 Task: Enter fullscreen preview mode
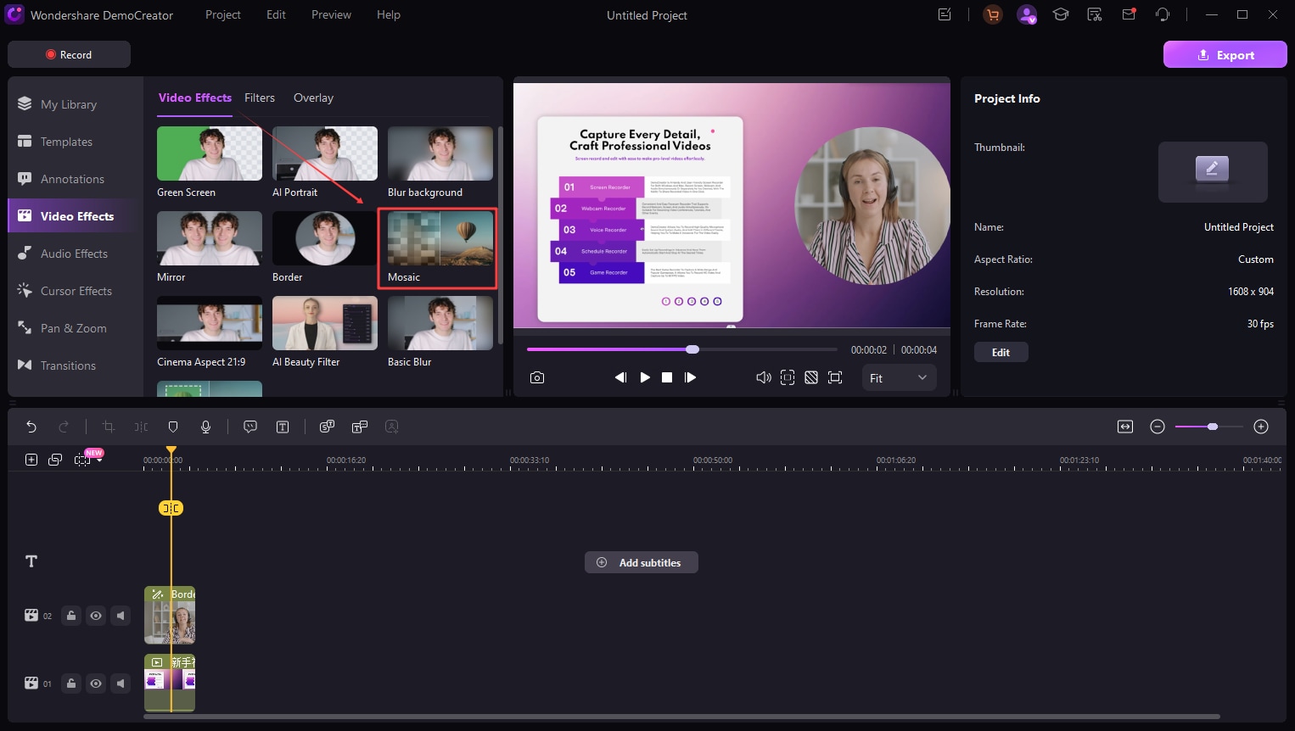coord(835,377)
